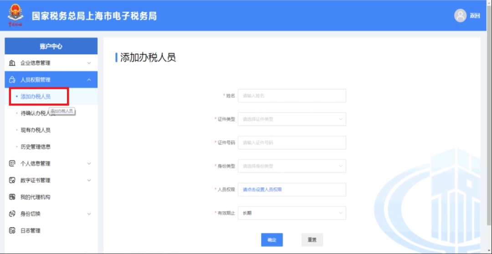
Task: Click the 日志管理 log icon
Action: pyautogui.click(x=12, y=231)
